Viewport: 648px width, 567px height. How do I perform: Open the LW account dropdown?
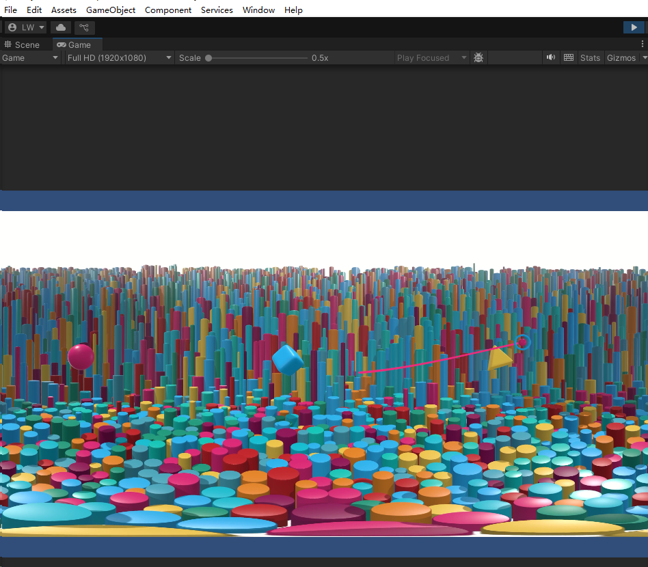pos(25,28)
